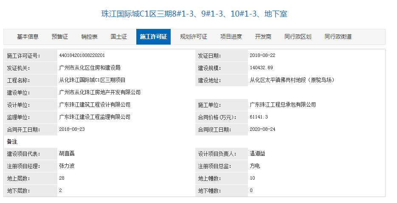Select the 销控表 tab
This screenshot has width=397, height=203.
(x=90, y=37)
